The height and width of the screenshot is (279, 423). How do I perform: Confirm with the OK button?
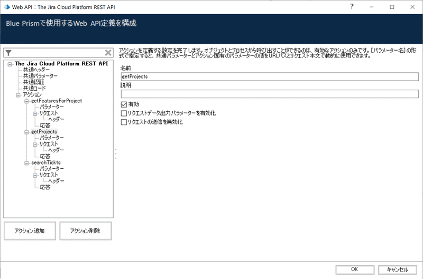[x=355, y=270]
